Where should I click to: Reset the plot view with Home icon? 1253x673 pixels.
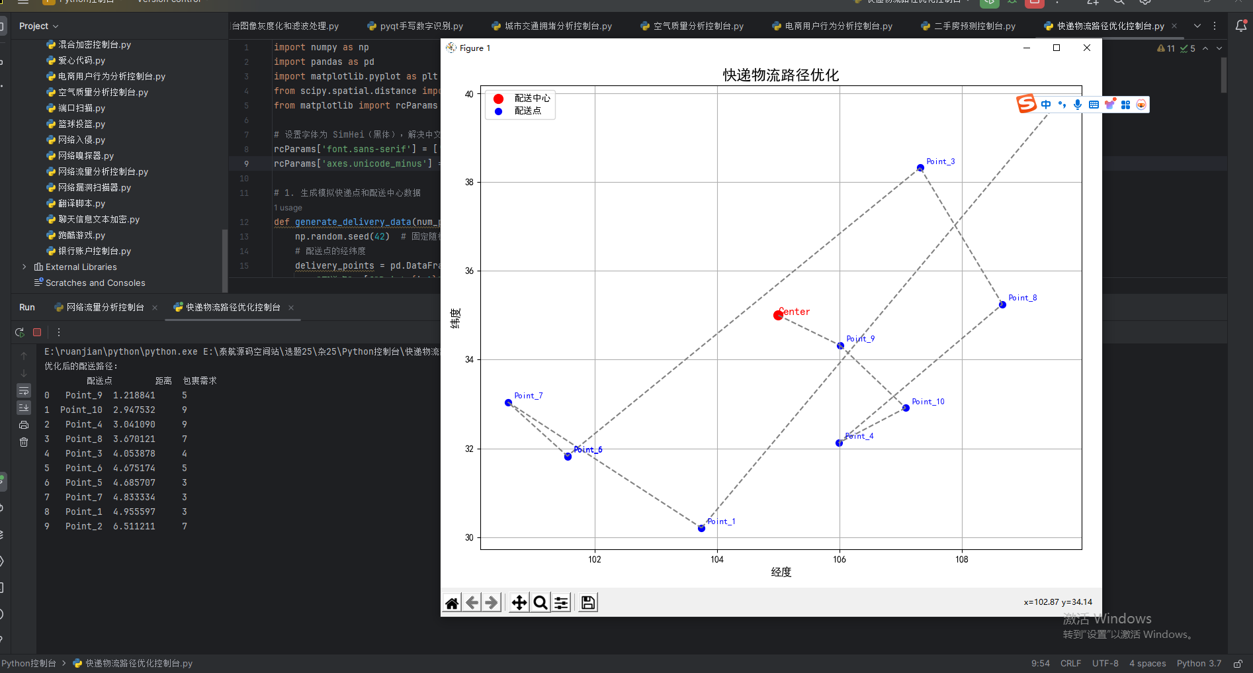click(x=452, y=602)
